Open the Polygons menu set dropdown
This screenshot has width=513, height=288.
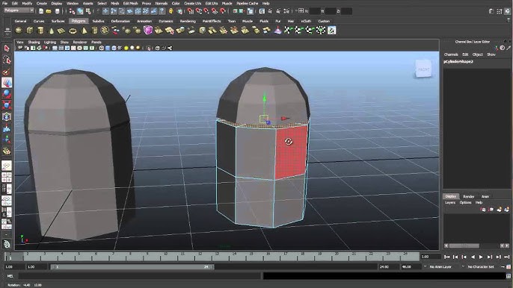tap(19, 10)
